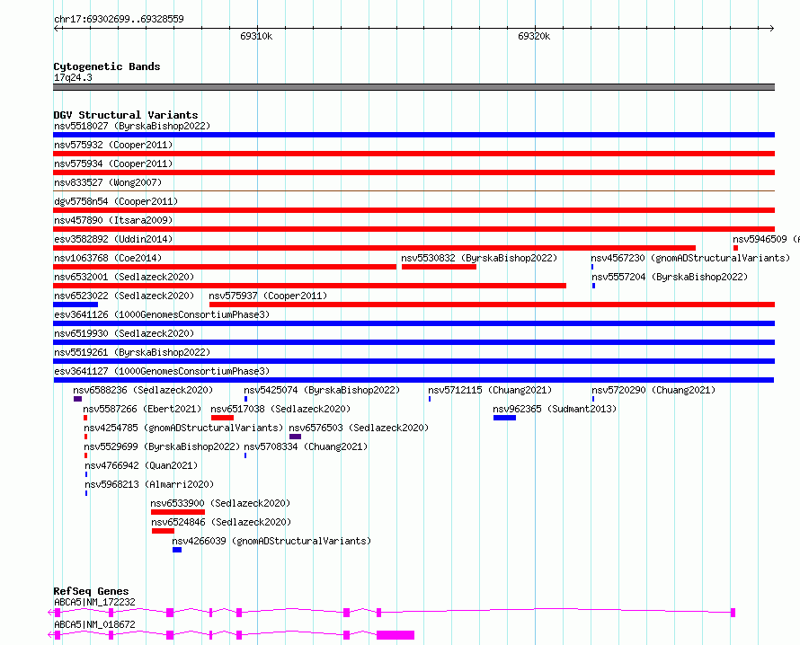Click the DGV Structural Variants track title
Image resolution: width=800 pixels, height=645 pixels.
pyautogui.click(x=126, y=115)
